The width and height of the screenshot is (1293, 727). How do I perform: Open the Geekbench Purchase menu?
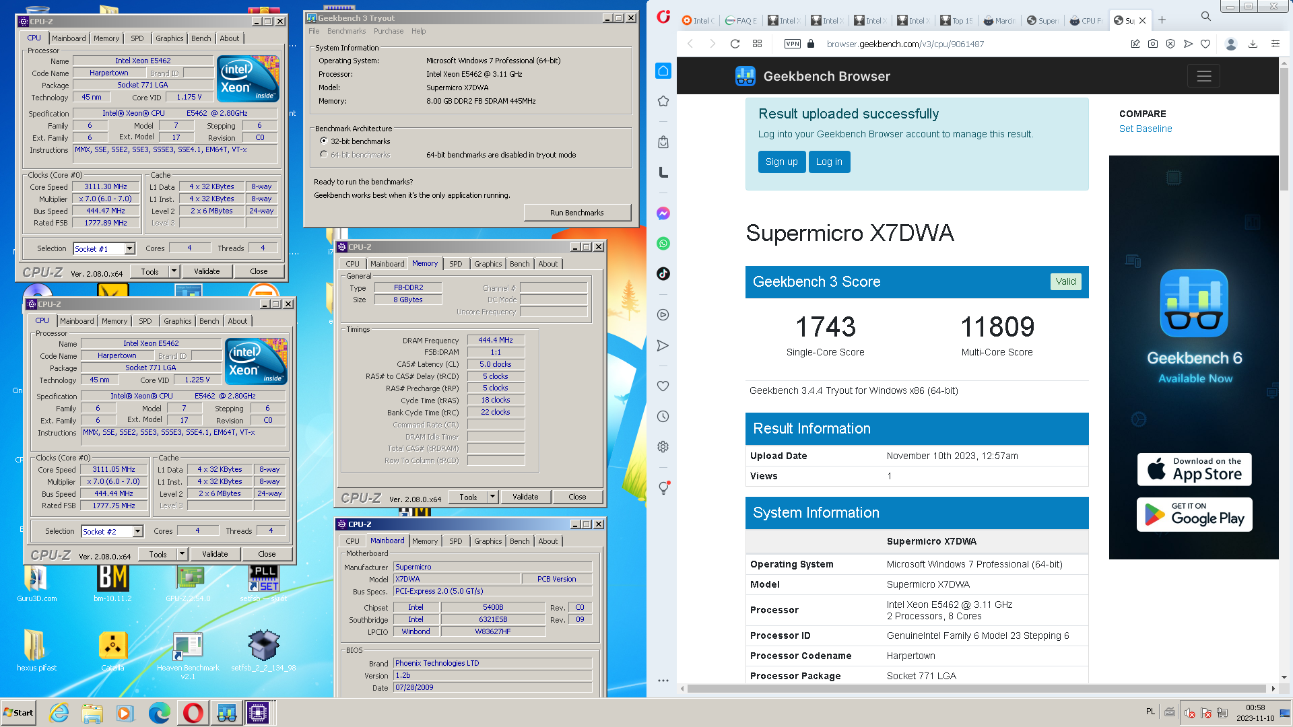389,31
